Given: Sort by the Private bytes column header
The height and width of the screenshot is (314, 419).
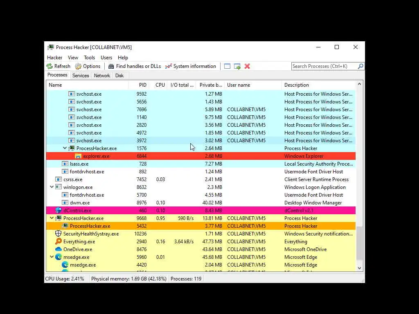Looking at the screenshot, I should pyautogui.click(x=210, y=85).
